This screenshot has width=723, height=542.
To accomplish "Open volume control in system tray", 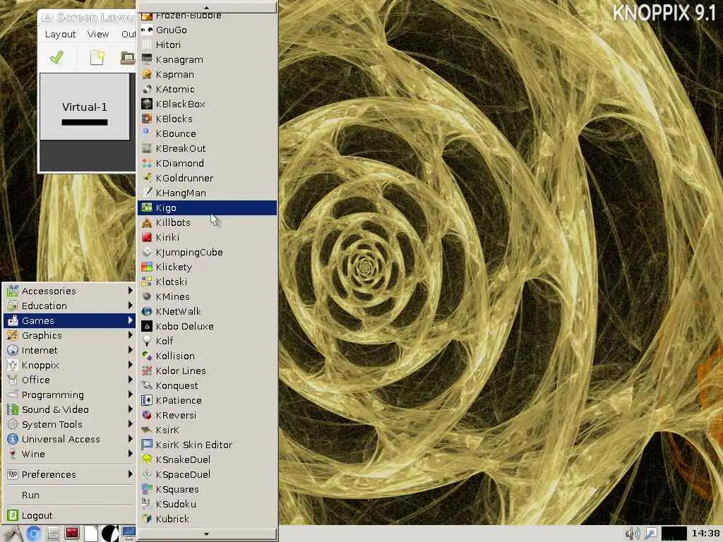I will tap(632, 534).
